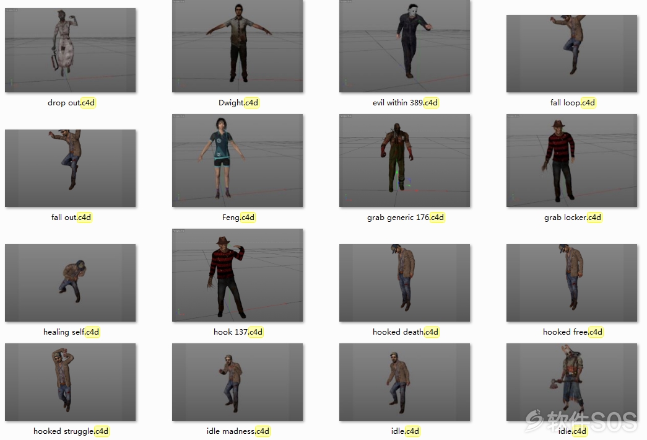Select the idle.c4d thumbnail with axe-holding character

[571, 382]
